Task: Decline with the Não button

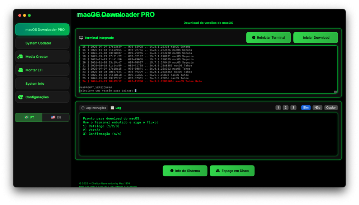Action: [x=317, y=108]
